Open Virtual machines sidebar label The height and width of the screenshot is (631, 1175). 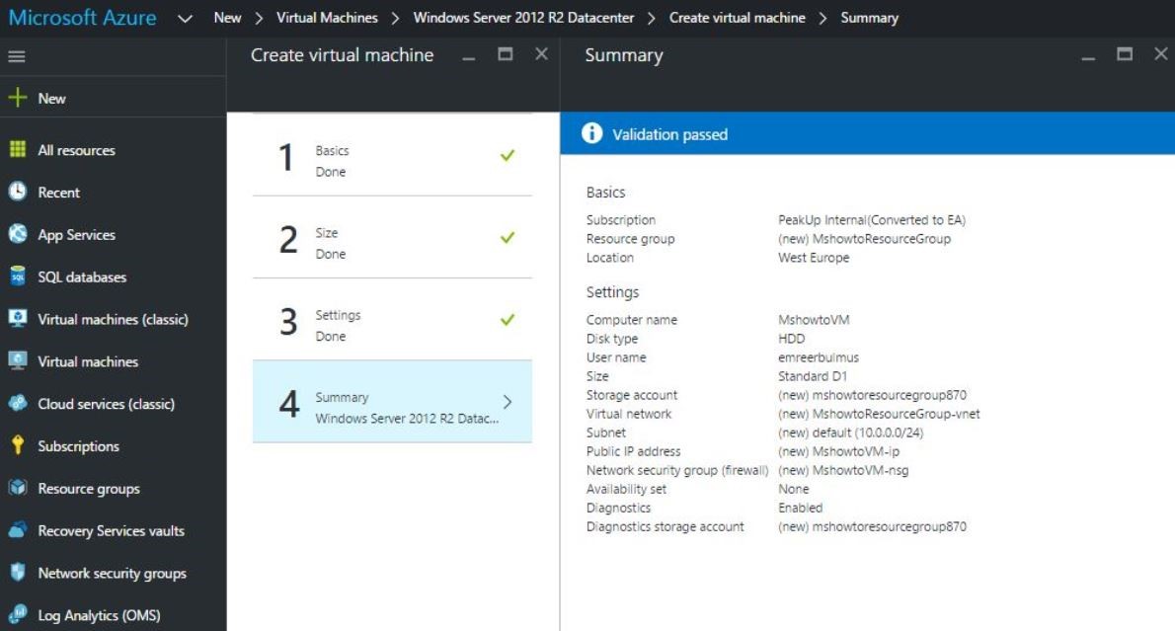(x=89, y=361)
